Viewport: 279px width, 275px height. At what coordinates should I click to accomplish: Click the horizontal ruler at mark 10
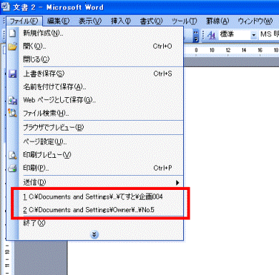tap(212, 50)
